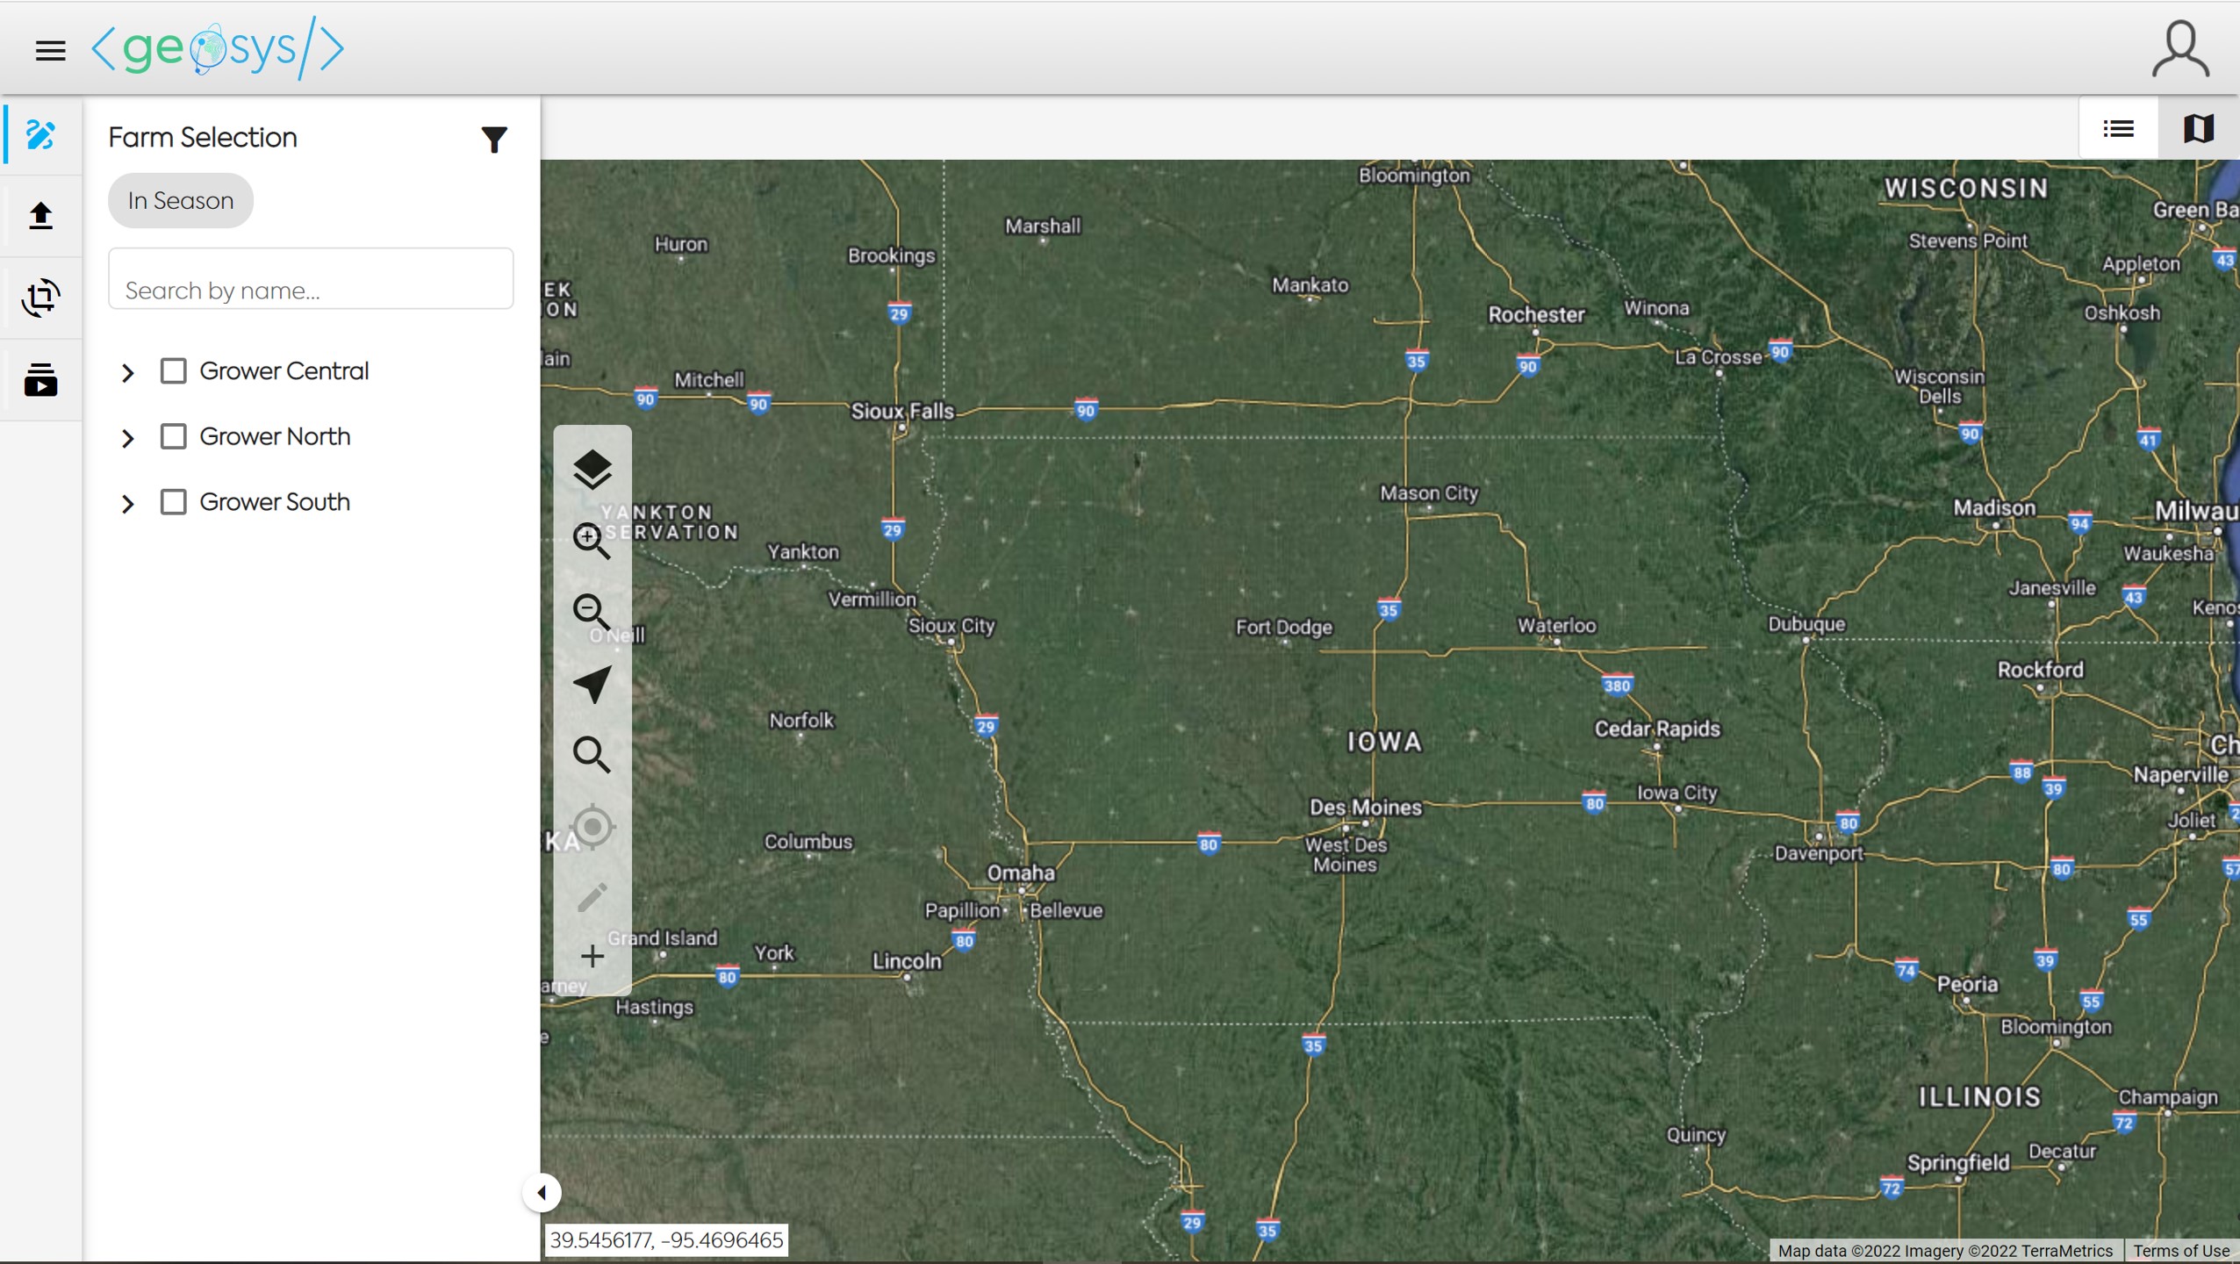The image size is (2240, 1264).
Task: Open the upload icon in sidebar
Action: click(40, 216)
